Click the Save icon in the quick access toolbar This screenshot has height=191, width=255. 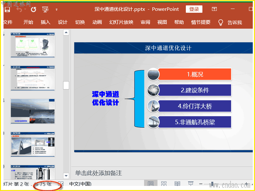7,10
